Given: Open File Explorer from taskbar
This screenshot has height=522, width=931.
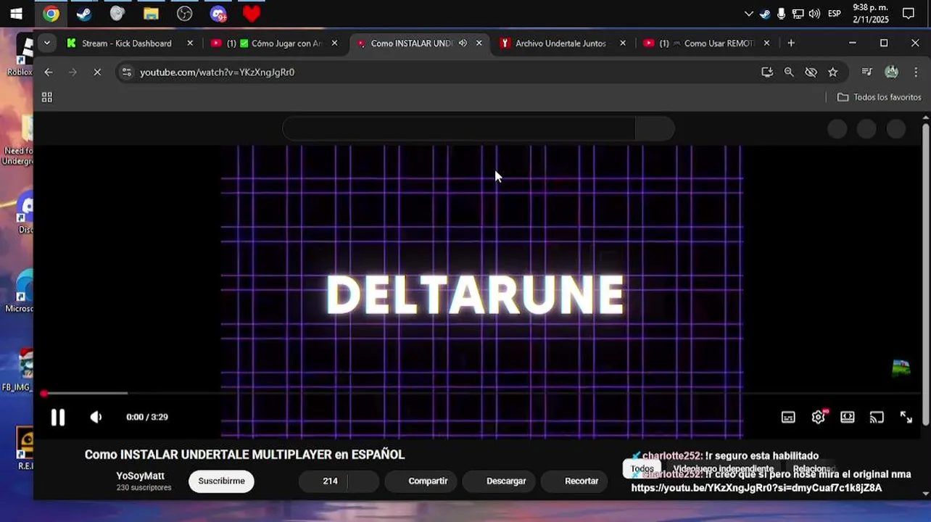Looking at the screenshot, I should tap(151, 13).
